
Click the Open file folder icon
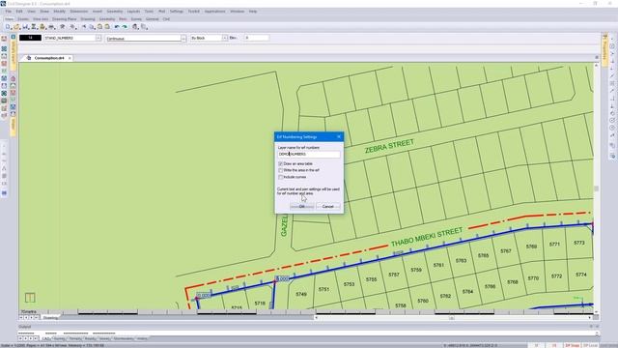point(16,27)
